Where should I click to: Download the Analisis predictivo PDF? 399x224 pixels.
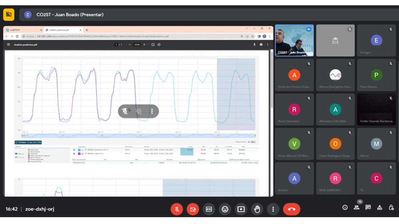tap(254, 44)
